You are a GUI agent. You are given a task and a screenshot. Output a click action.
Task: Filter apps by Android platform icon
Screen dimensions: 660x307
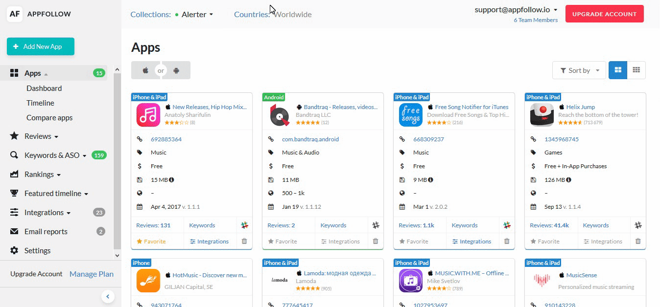176,70
